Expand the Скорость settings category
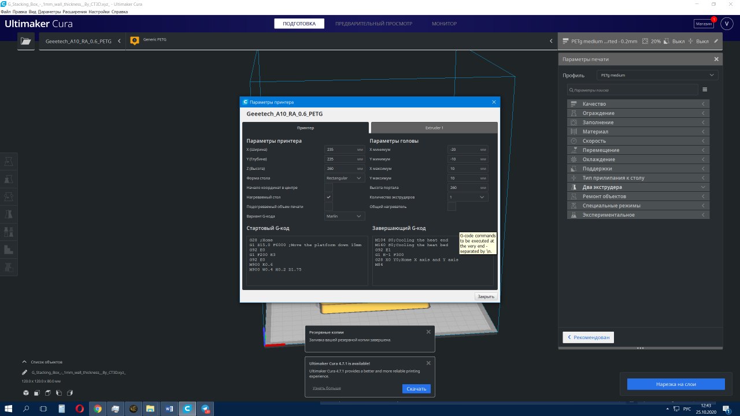Viewport: 740px width, 416px height. [638, 141]
